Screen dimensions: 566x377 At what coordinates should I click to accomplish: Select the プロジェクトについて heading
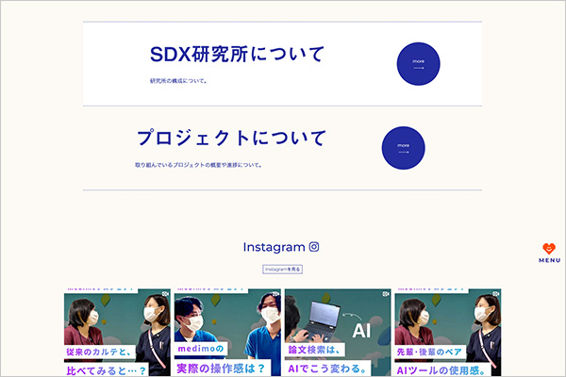pyautogui.click(x=231, y=139)
